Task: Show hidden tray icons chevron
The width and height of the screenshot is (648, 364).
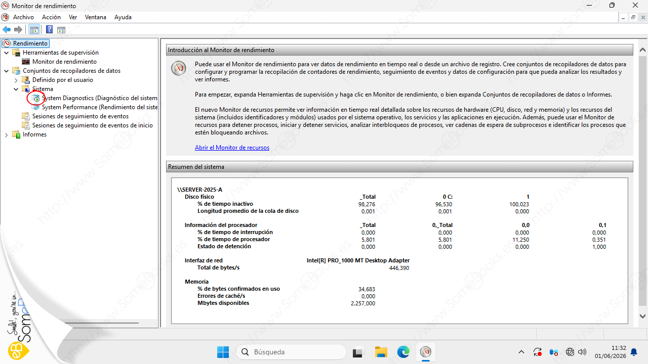Action: (521, 352)
